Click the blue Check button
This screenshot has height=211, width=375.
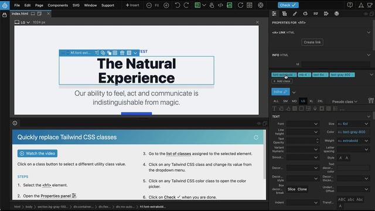[x=288, y=5]
